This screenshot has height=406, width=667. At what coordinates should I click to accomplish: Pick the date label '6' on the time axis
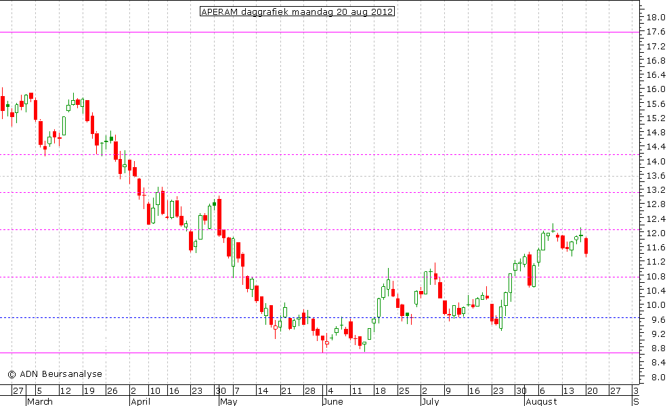click(x=542, y=390)
